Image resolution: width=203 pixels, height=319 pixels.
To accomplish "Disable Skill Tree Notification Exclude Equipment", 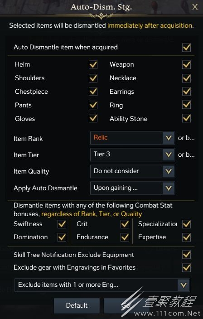I will pyautogui.click(x=186, y=255).
